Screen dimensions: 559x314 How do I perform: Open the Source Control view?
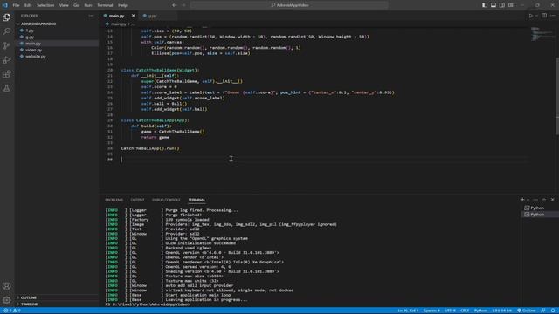6,45
